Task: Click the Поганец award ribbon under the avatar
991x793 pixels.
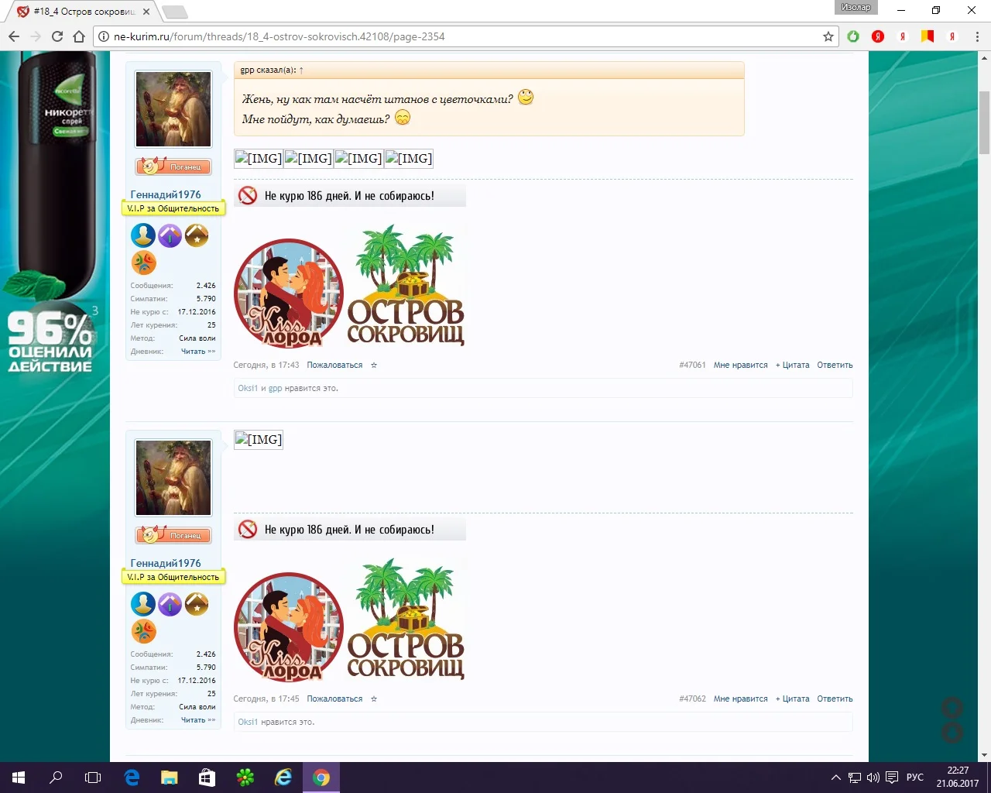Action: point(173,166)
